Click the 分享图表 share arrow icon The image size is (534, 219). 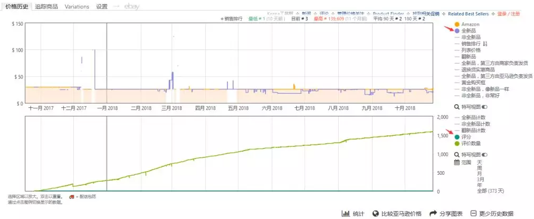pyautogui.click(x=433, y=213)
